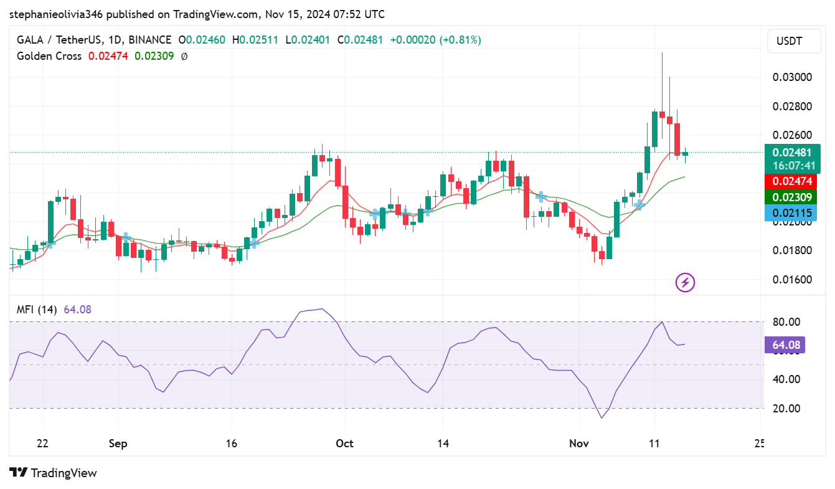The height and width of the screenshot is (489, 835).
Task: Click the change +0.00020 (+0.81%) text
Action: 436,40
